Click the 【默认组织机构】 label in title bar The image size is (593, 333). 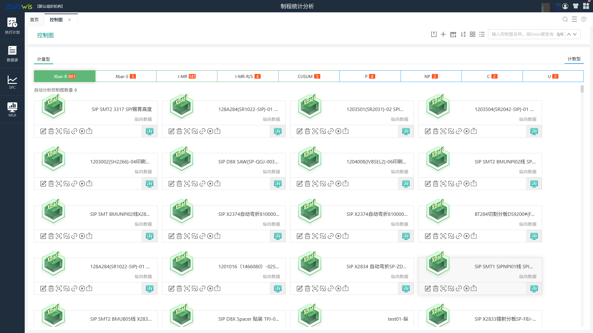50,6
